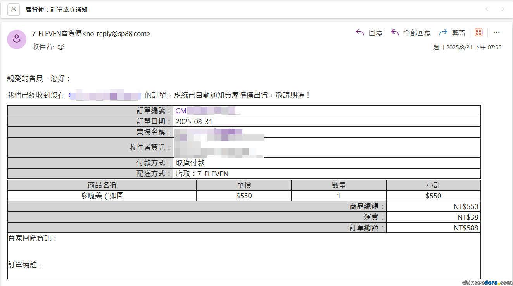513x286 pixels.
Task: Click the received timestamp 週日 2025/8/31
Action: click(x=467, y=48)
